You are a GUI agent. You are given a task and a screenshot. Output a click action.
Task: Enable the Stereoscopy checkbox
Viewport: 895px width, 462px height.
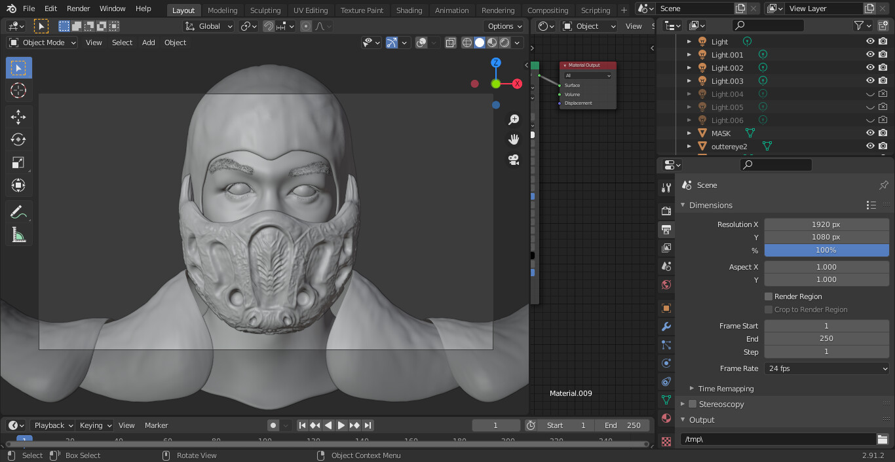692,404
